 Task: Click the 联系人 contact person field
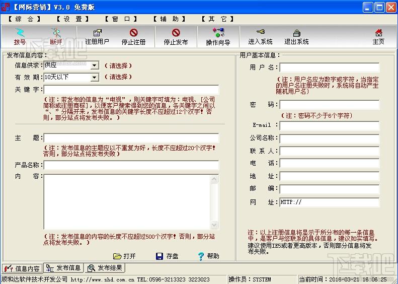[330, 151]
